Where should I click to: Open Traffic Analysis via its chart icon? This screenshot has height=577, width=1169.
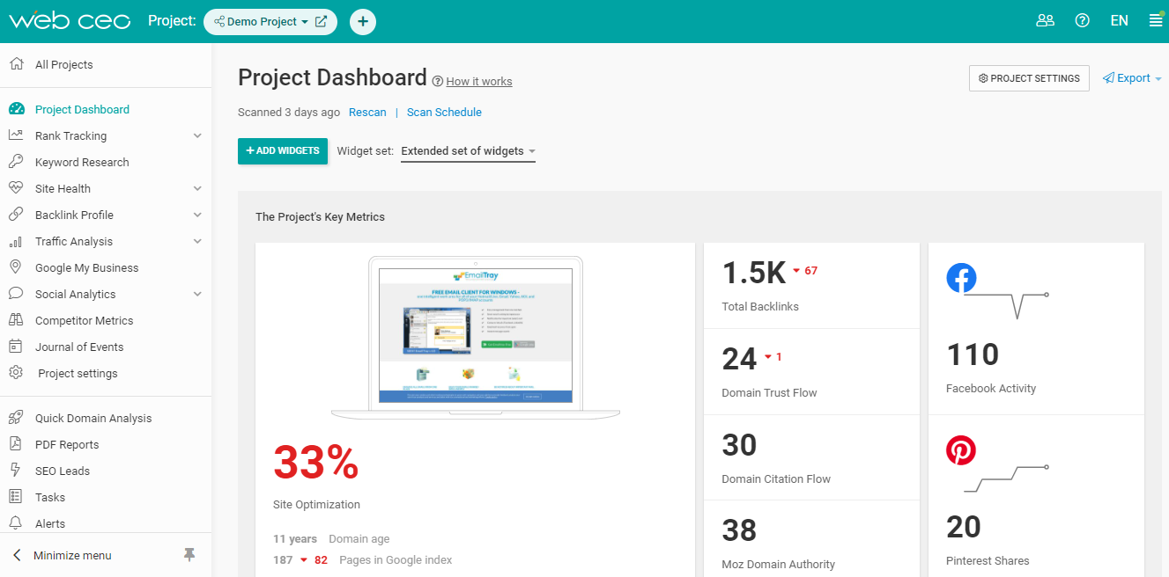point(17,240)
